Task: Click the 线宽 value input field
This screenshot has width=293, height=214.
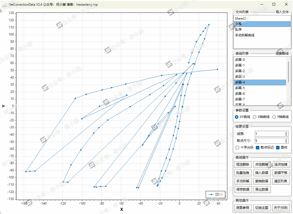Action: [269, 134]
